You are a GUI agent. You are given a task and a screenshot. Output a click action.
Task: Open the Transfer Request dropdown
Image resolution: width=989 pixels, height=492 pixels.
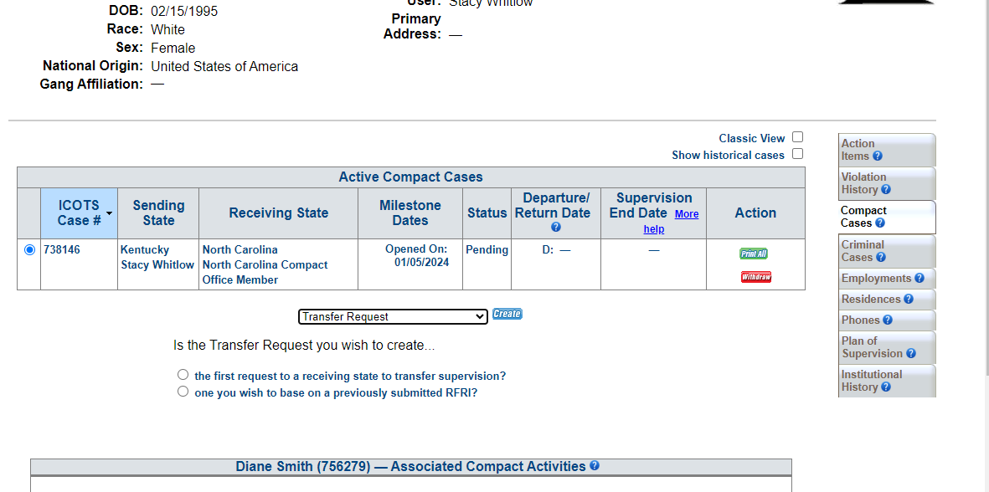click(393, 316)
